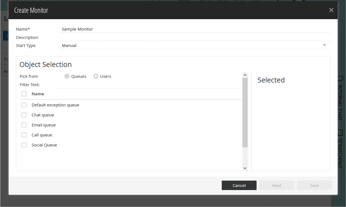Viewport: 346px width, 207px height.
Task: Close the Create Monitor dialog
Action: click(x=331, y=10)
